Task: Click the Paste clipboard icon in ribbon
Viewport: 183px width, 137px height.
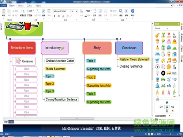Action: click(4, 11)
